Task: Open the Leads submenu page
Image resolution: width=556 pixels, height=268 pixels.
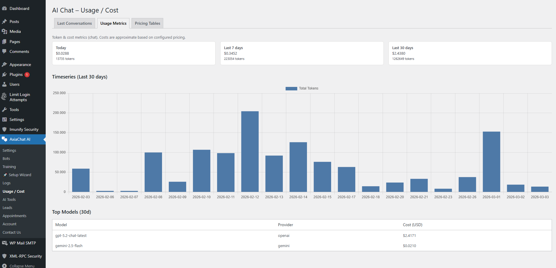Action: coord(7,208)
